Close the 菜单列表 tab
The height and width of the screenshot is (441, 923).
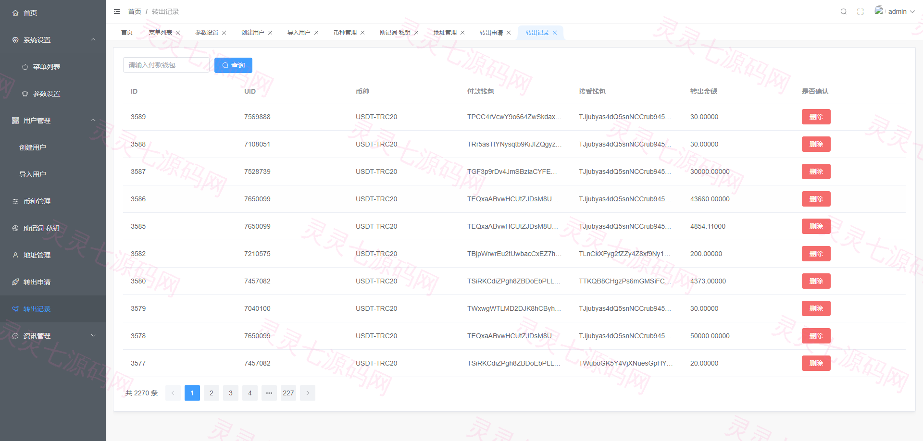pyautogui.click(x=178, y=33)
